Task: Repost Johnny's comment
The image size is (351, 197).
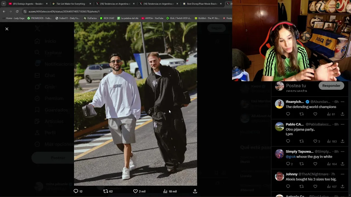Action: (302, 186)
